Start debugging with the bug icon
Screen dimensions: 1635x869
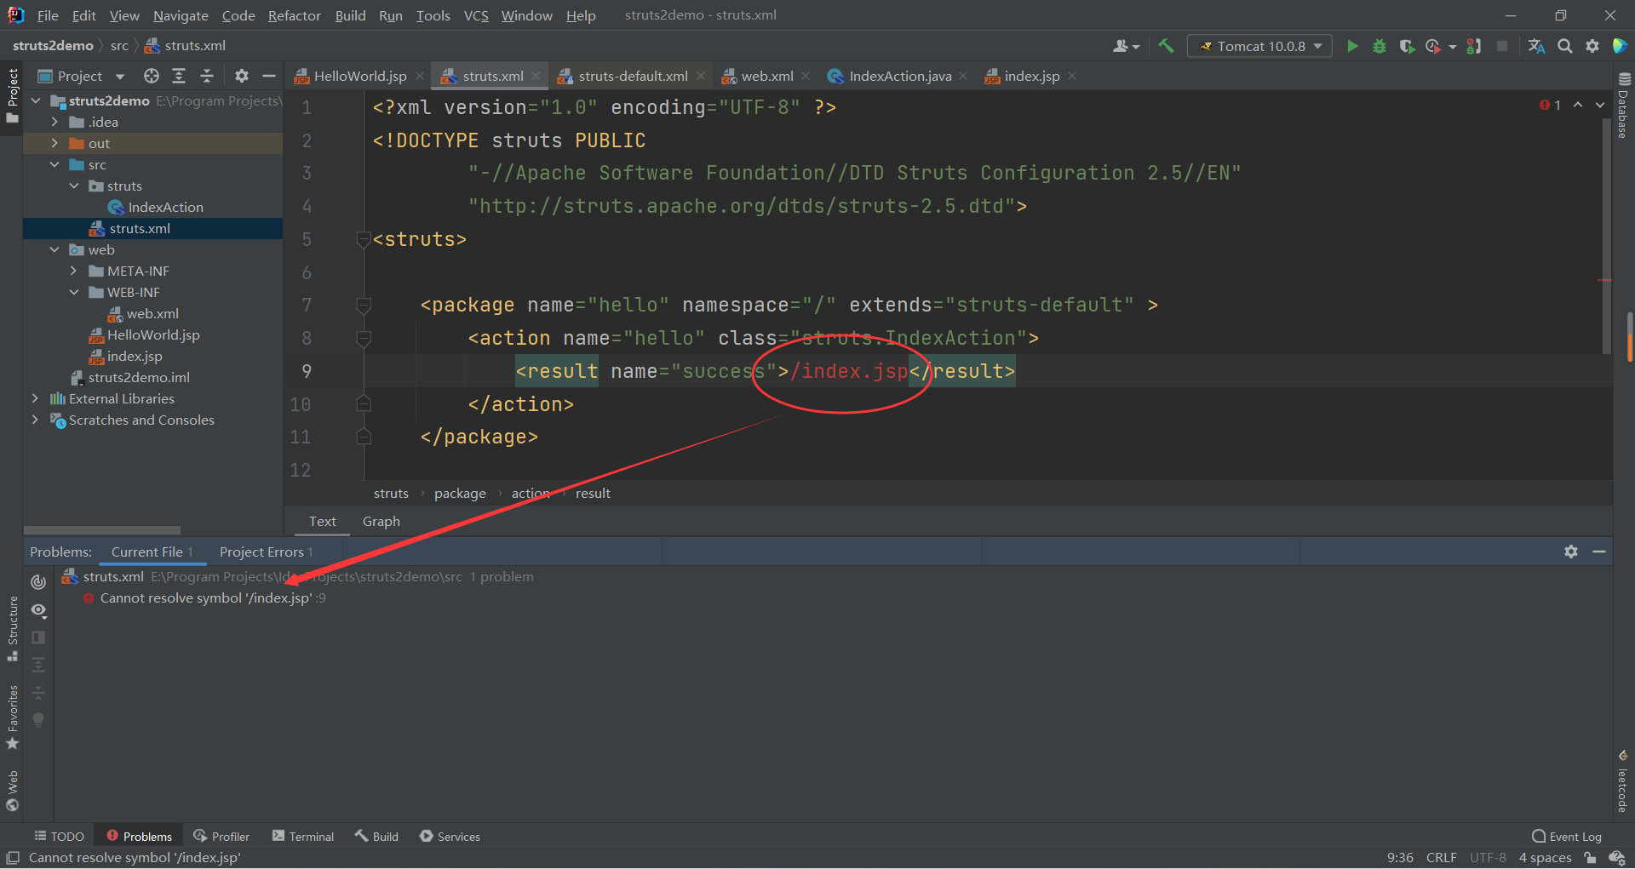pos(1380,46)
